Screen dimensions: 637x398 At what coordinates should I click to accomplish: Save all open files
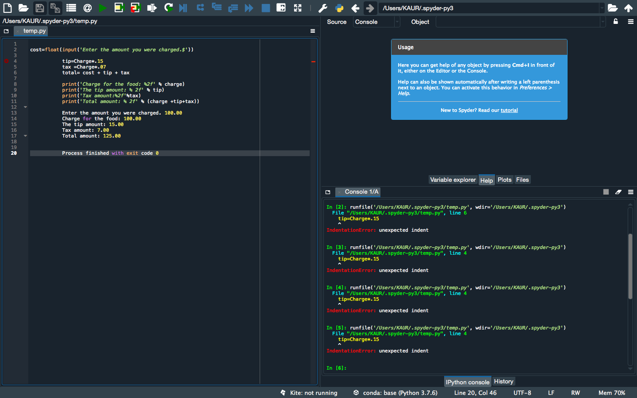(x=55, y=8)
